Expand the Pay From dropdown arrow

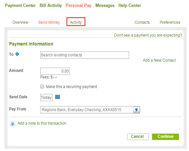click(x=136, y=110)
